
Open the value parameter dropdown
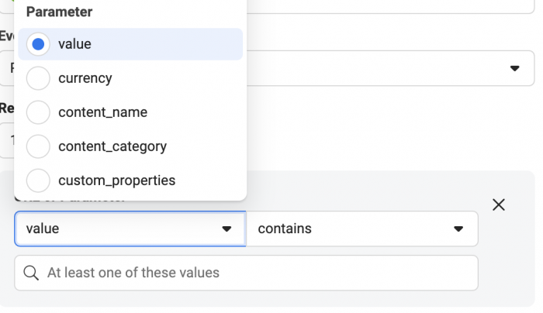tap(130, 229)
